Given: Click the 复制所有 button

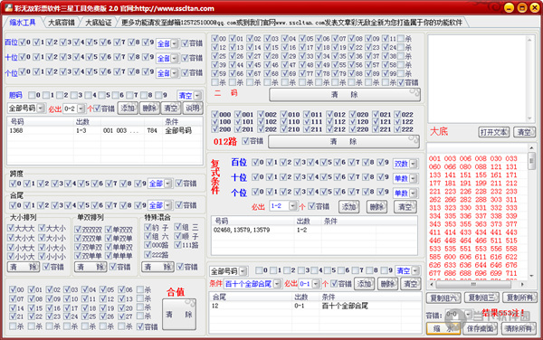Looking at the screenshot, I should point(519,297).
